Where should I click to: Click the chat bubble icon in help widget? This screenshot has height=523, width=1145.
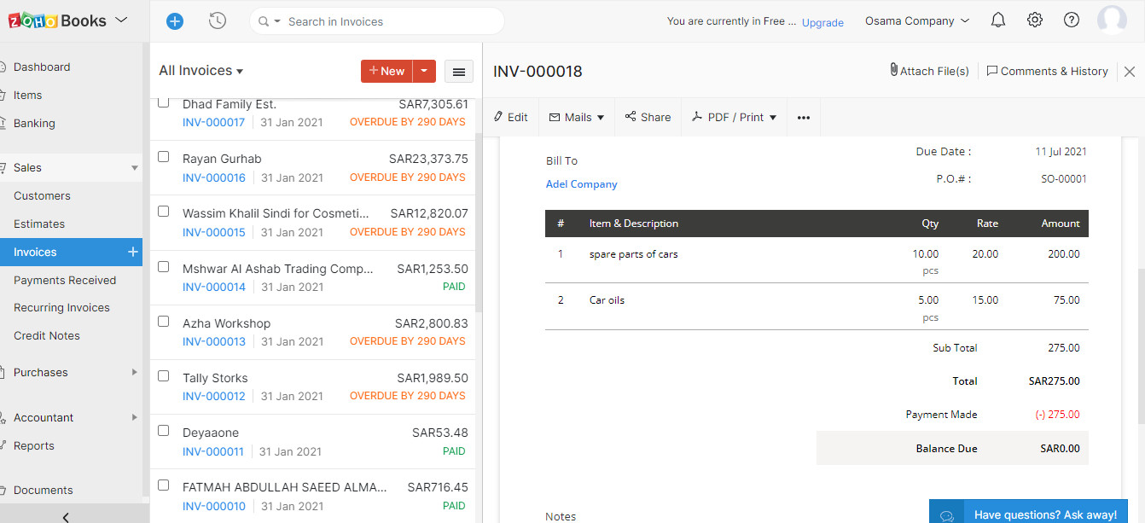coord(946,515)
